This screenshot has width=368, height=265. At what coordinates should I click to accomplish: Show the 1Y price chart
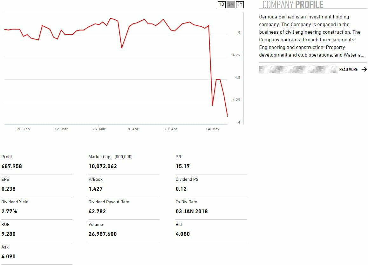pyautogui.click(x=240, y=4)
